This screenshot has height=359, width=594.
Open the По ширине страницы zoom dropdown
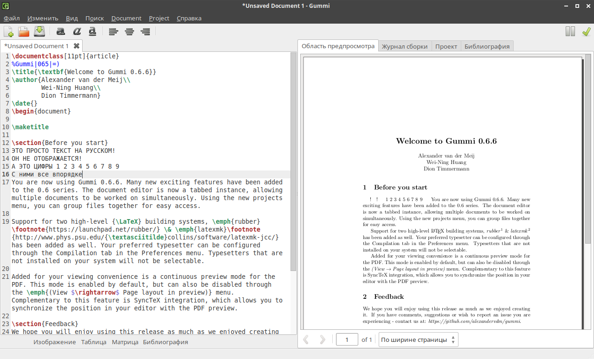point(419,340)
